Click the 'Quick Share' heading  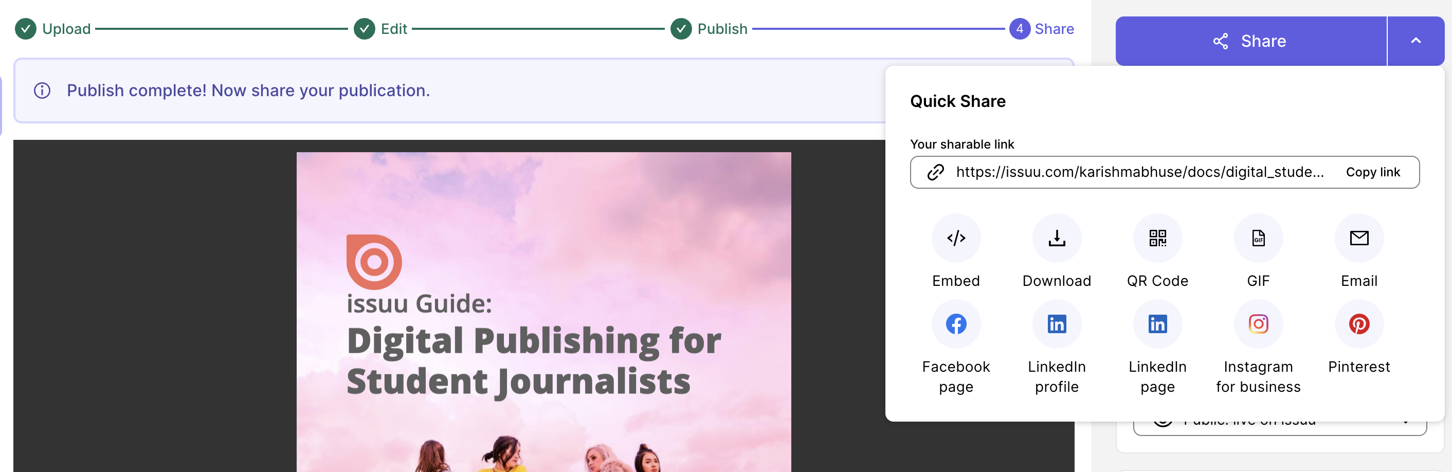point(958,101)
